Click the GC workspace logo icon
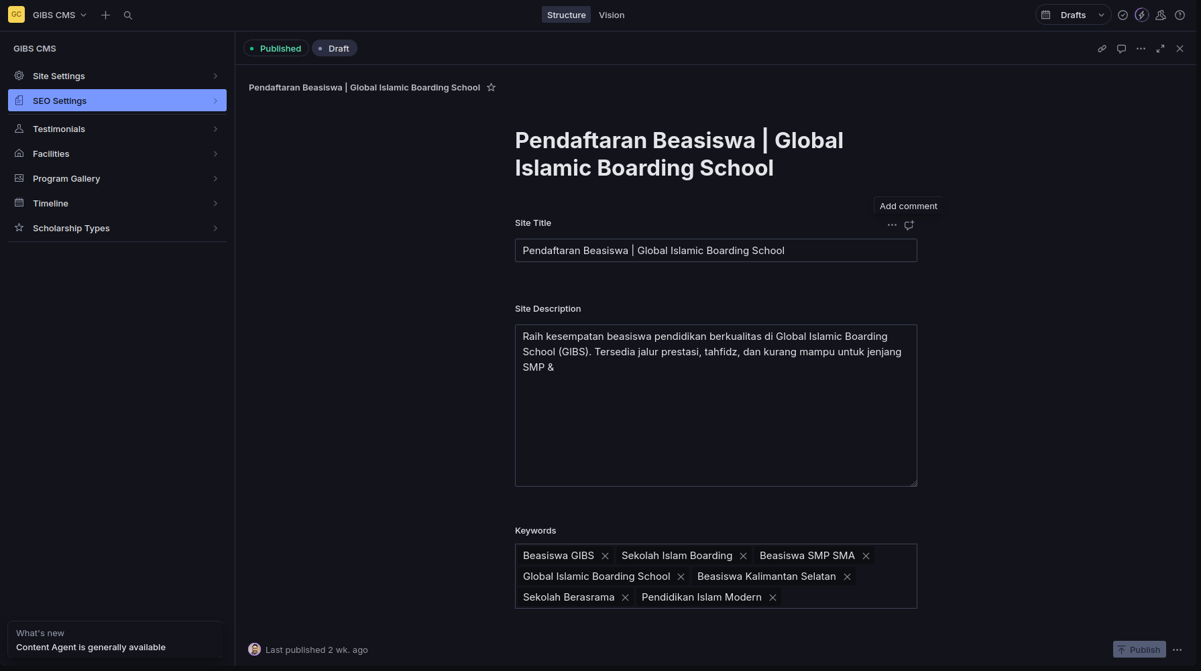 coord(16,15)
